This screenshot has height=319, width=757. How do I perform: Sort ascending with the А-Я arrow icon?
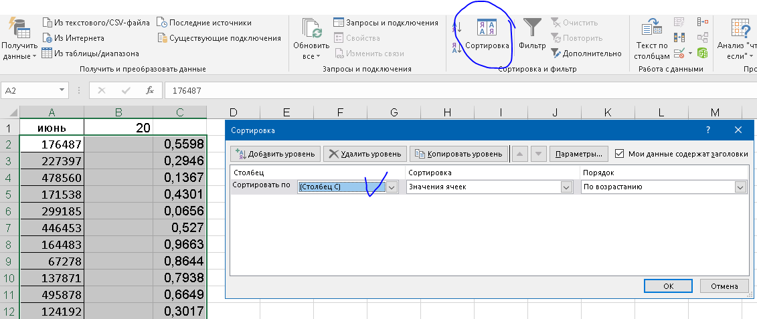coord(456,27)
